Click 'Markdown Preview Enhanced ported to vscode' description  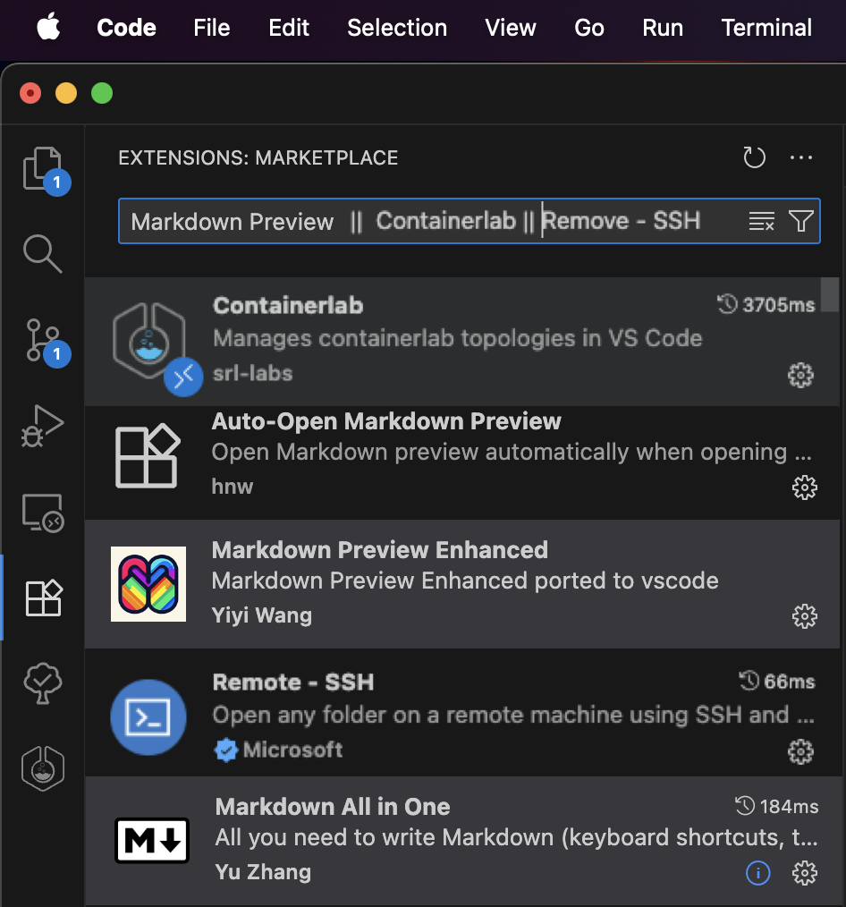point(465,581)
